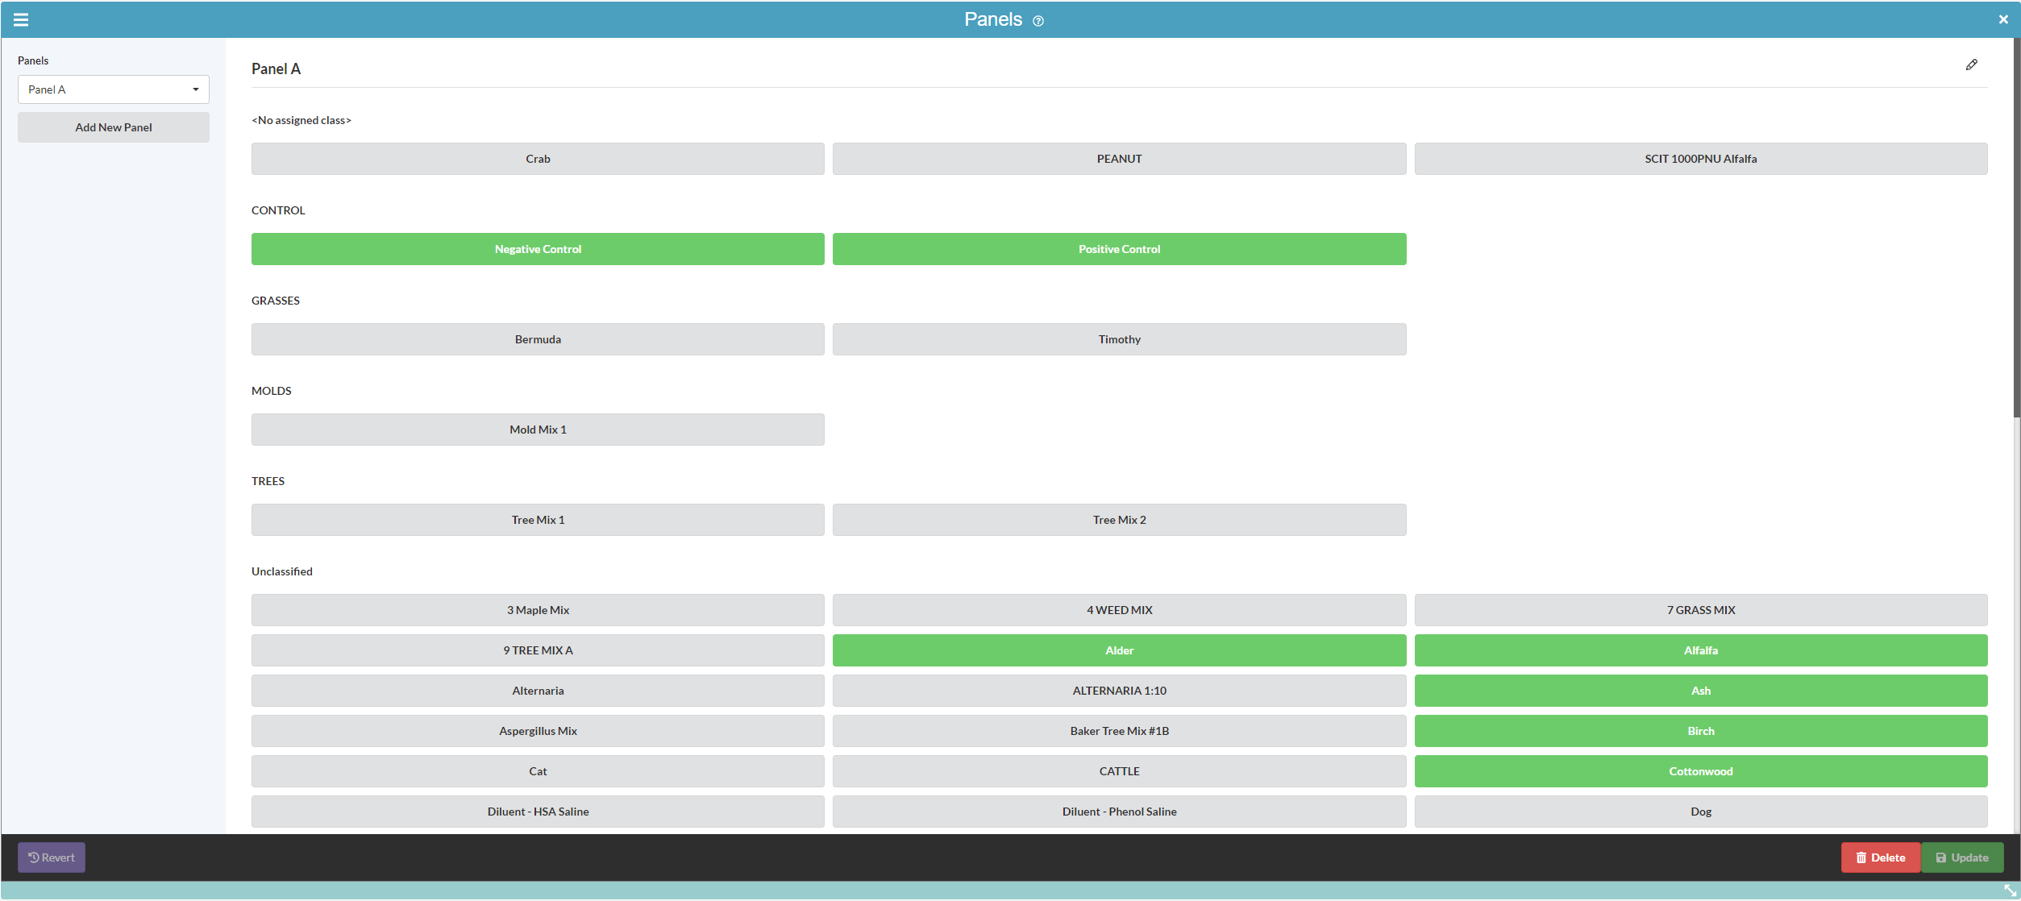Click the help question mark icon
The width and height of the screenshot is (2021, 901).
[1038, 21]
